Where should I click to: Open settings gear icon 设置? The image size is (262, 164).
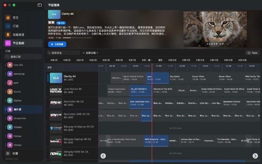(x=8, y=153)
